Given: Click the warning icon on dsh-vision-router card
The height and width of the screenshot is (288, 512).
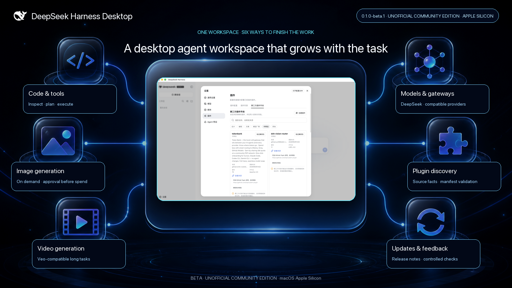Looking at the screenshot, I should pos(272,169).
